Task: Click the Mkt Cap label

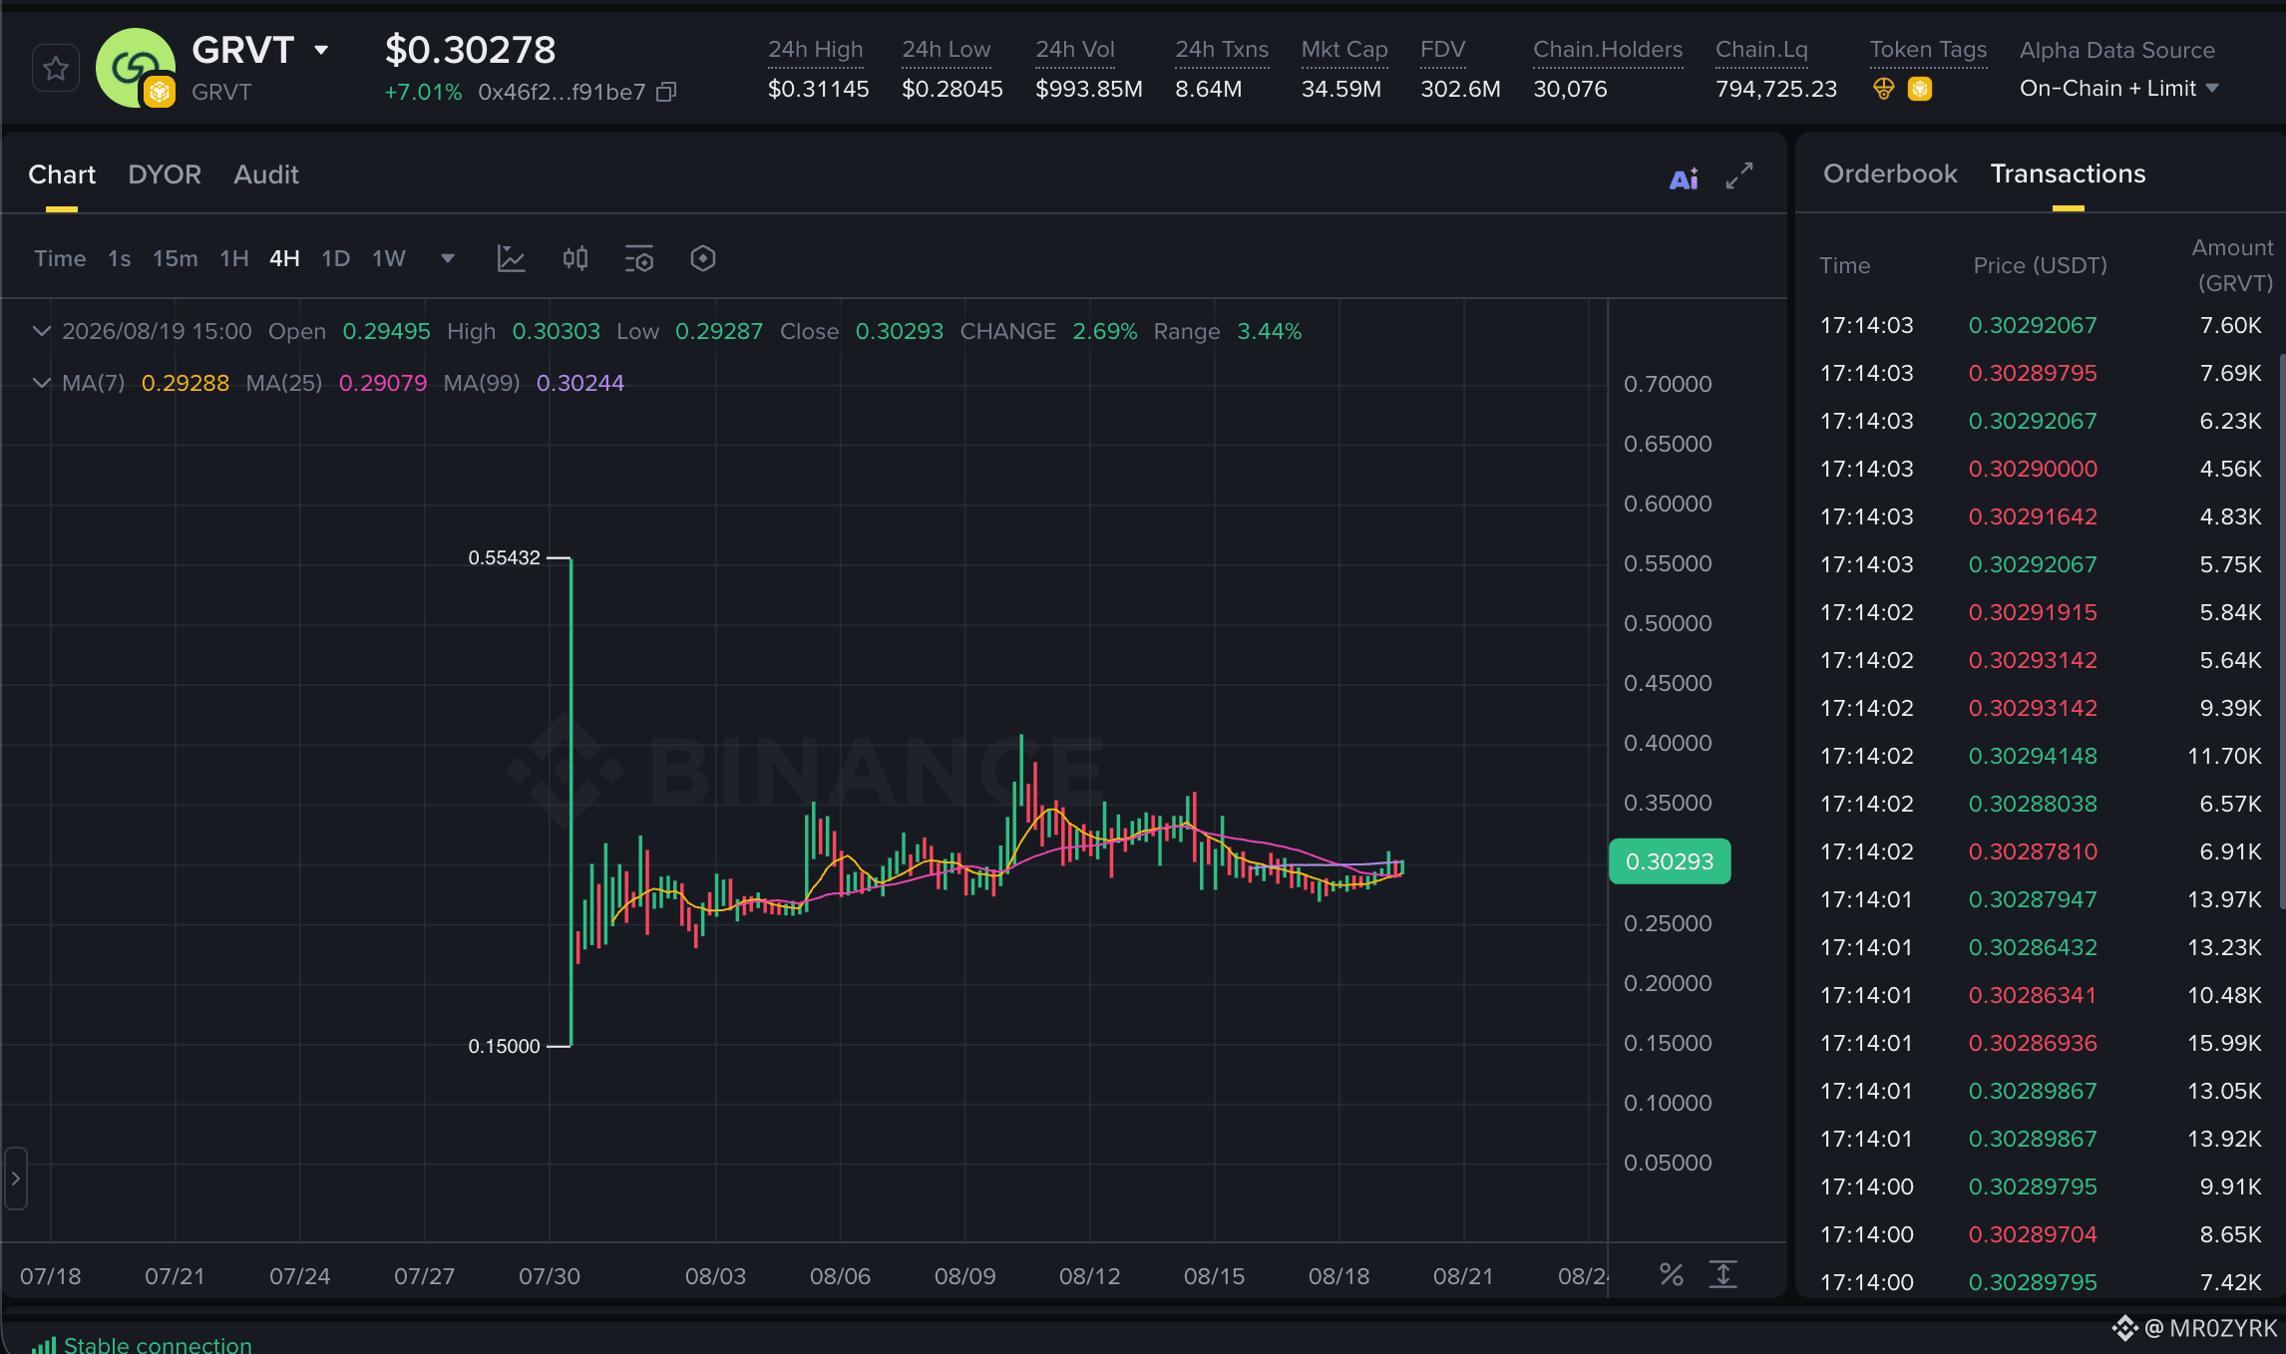Action: pyautogui.click(x=1344, y=50)
